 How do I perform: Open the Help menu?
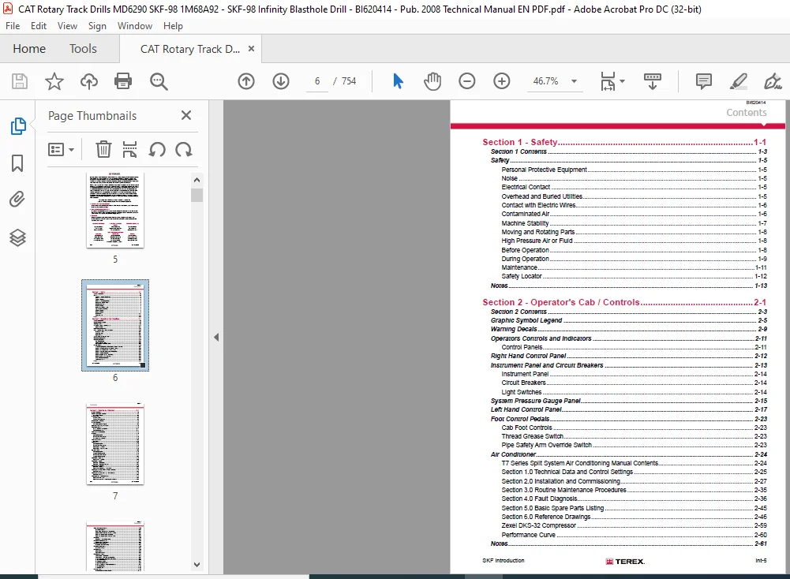tap(173, 26)
